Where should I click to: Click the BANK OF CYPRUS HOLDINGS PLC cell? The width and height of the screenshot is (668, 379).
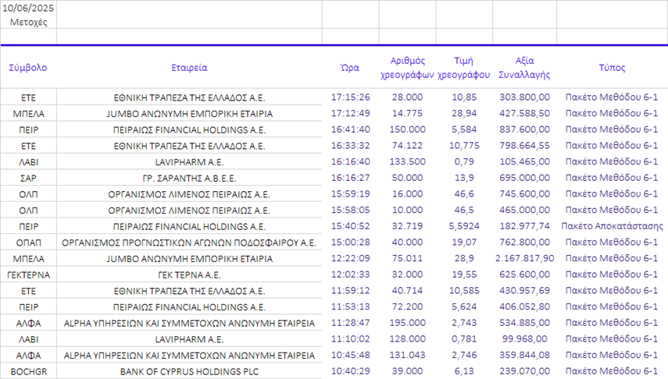[189, 372]
